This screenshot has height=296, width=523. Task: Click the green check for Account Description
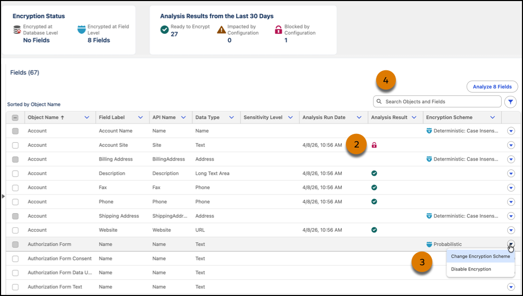click(374, 173)
